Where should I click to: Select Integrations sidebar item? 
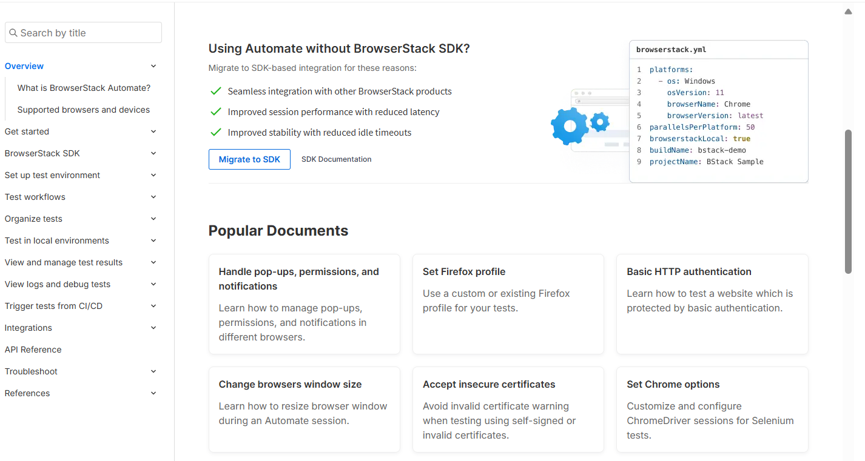pyautogui.click(x=29, y=328)
